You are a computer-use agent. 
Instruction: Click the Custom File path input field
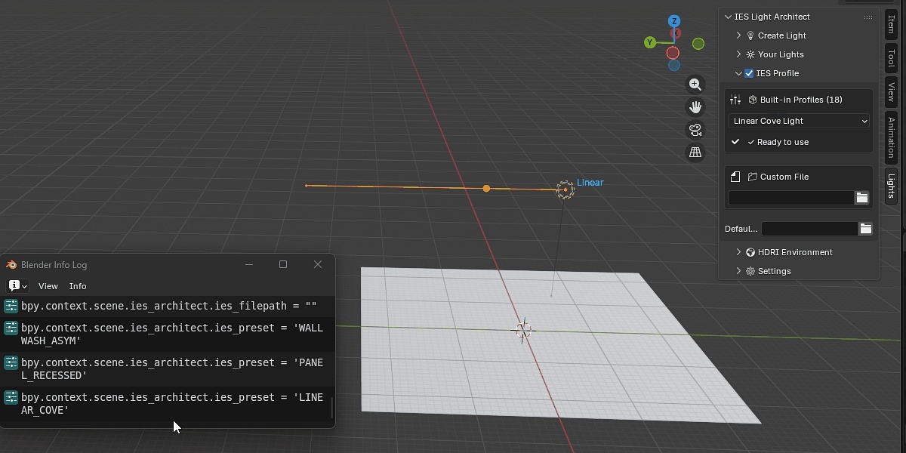tap(790, 198)
